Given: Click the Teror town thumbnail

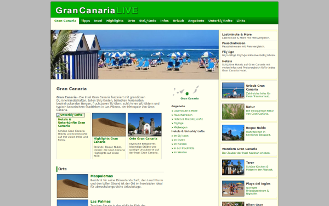Looking at the screenshot, I should (233, 168).
